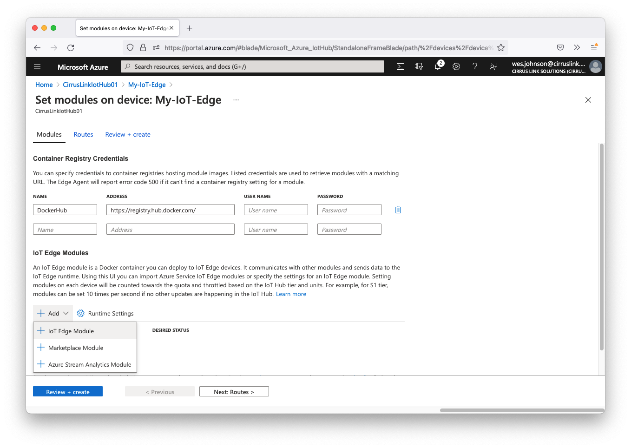Open Runtime Settings
Image resolution: width=631 pixels, height=448 pixels.
click(105, 314)
